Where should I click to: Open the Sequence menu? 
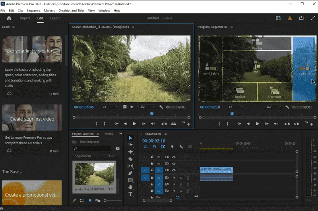pyautogui.click(x=33, y=11)
